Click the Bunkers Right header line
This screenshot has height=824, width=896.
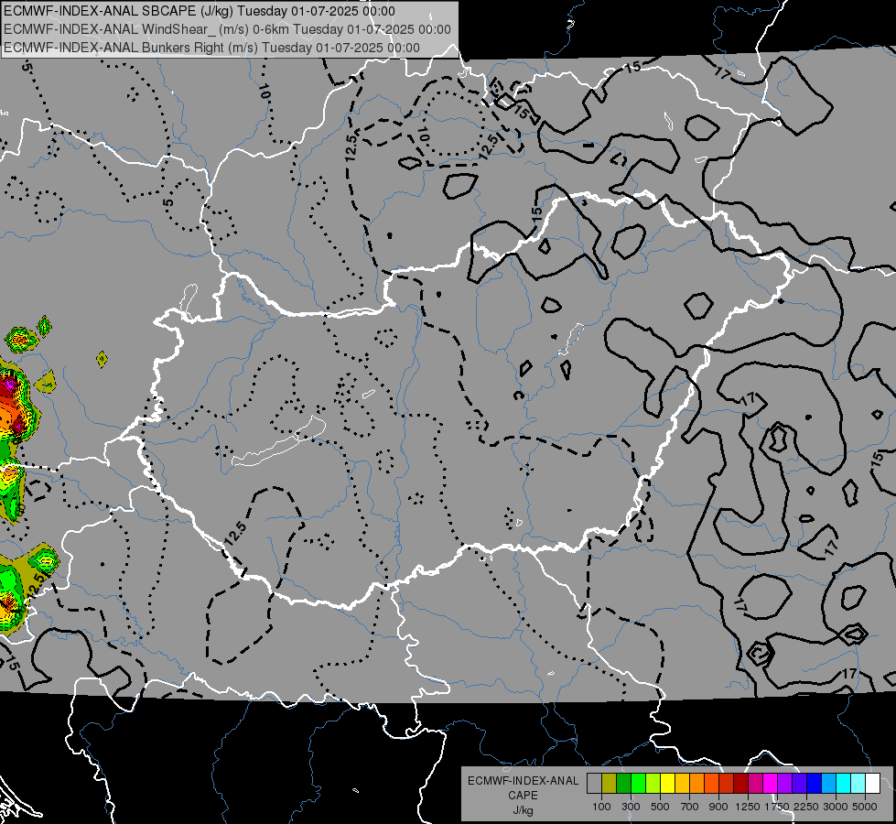pyautogui.click(x=211, y=48)
